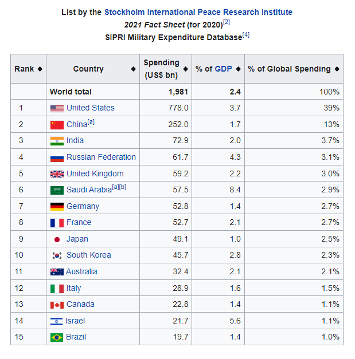Sort table by Rank column arrows
355x359 pixels.
pos(40,69)
